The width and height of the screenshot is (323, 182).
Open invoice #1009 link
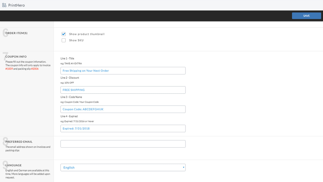(x=9, y=69)
